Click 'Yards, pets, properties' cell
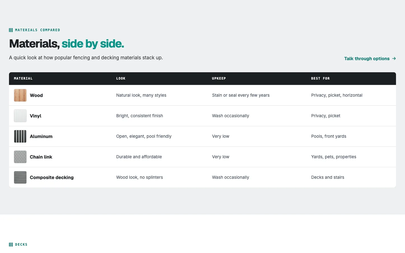 [334, 157]
